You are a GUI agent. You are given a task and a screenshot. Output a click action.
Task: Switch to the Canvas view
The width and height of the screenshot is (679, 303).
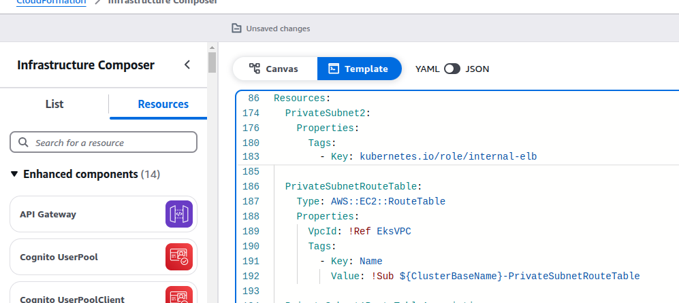275,69
